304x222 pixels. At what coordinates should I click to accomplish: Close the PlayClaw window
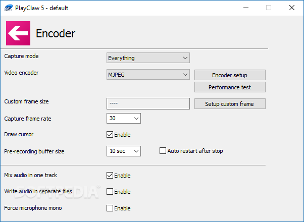(292, 8)
